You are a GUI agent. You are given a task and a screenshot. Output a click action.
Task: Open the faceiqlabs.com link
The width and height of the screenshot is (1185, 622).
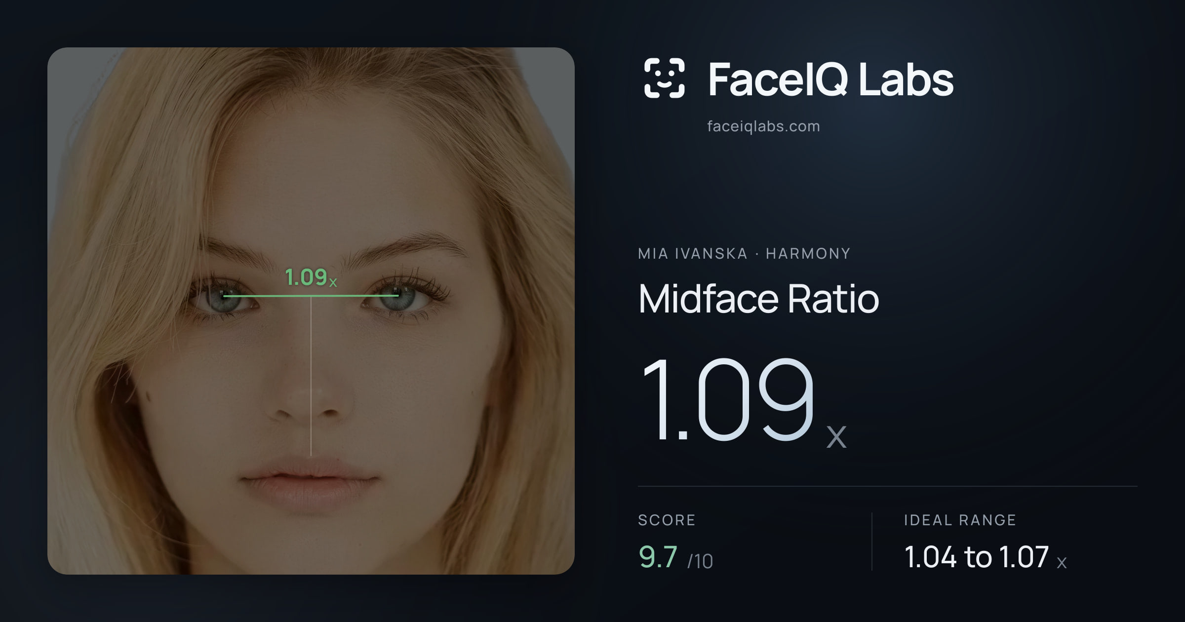[763, 126]
